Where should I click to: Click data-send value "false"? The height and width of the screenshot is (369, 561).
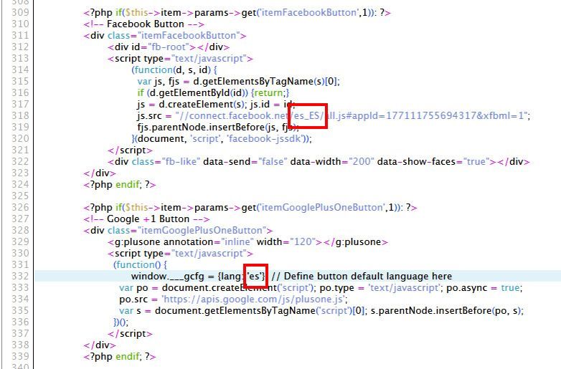(273, 162)
